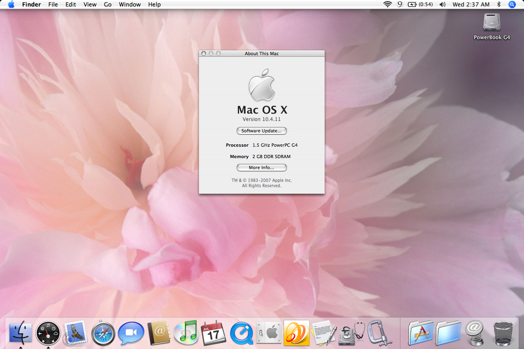524x349 pixels.
Task: Open the AirPort Wi-Fi menu
Action: click(387, 4)
